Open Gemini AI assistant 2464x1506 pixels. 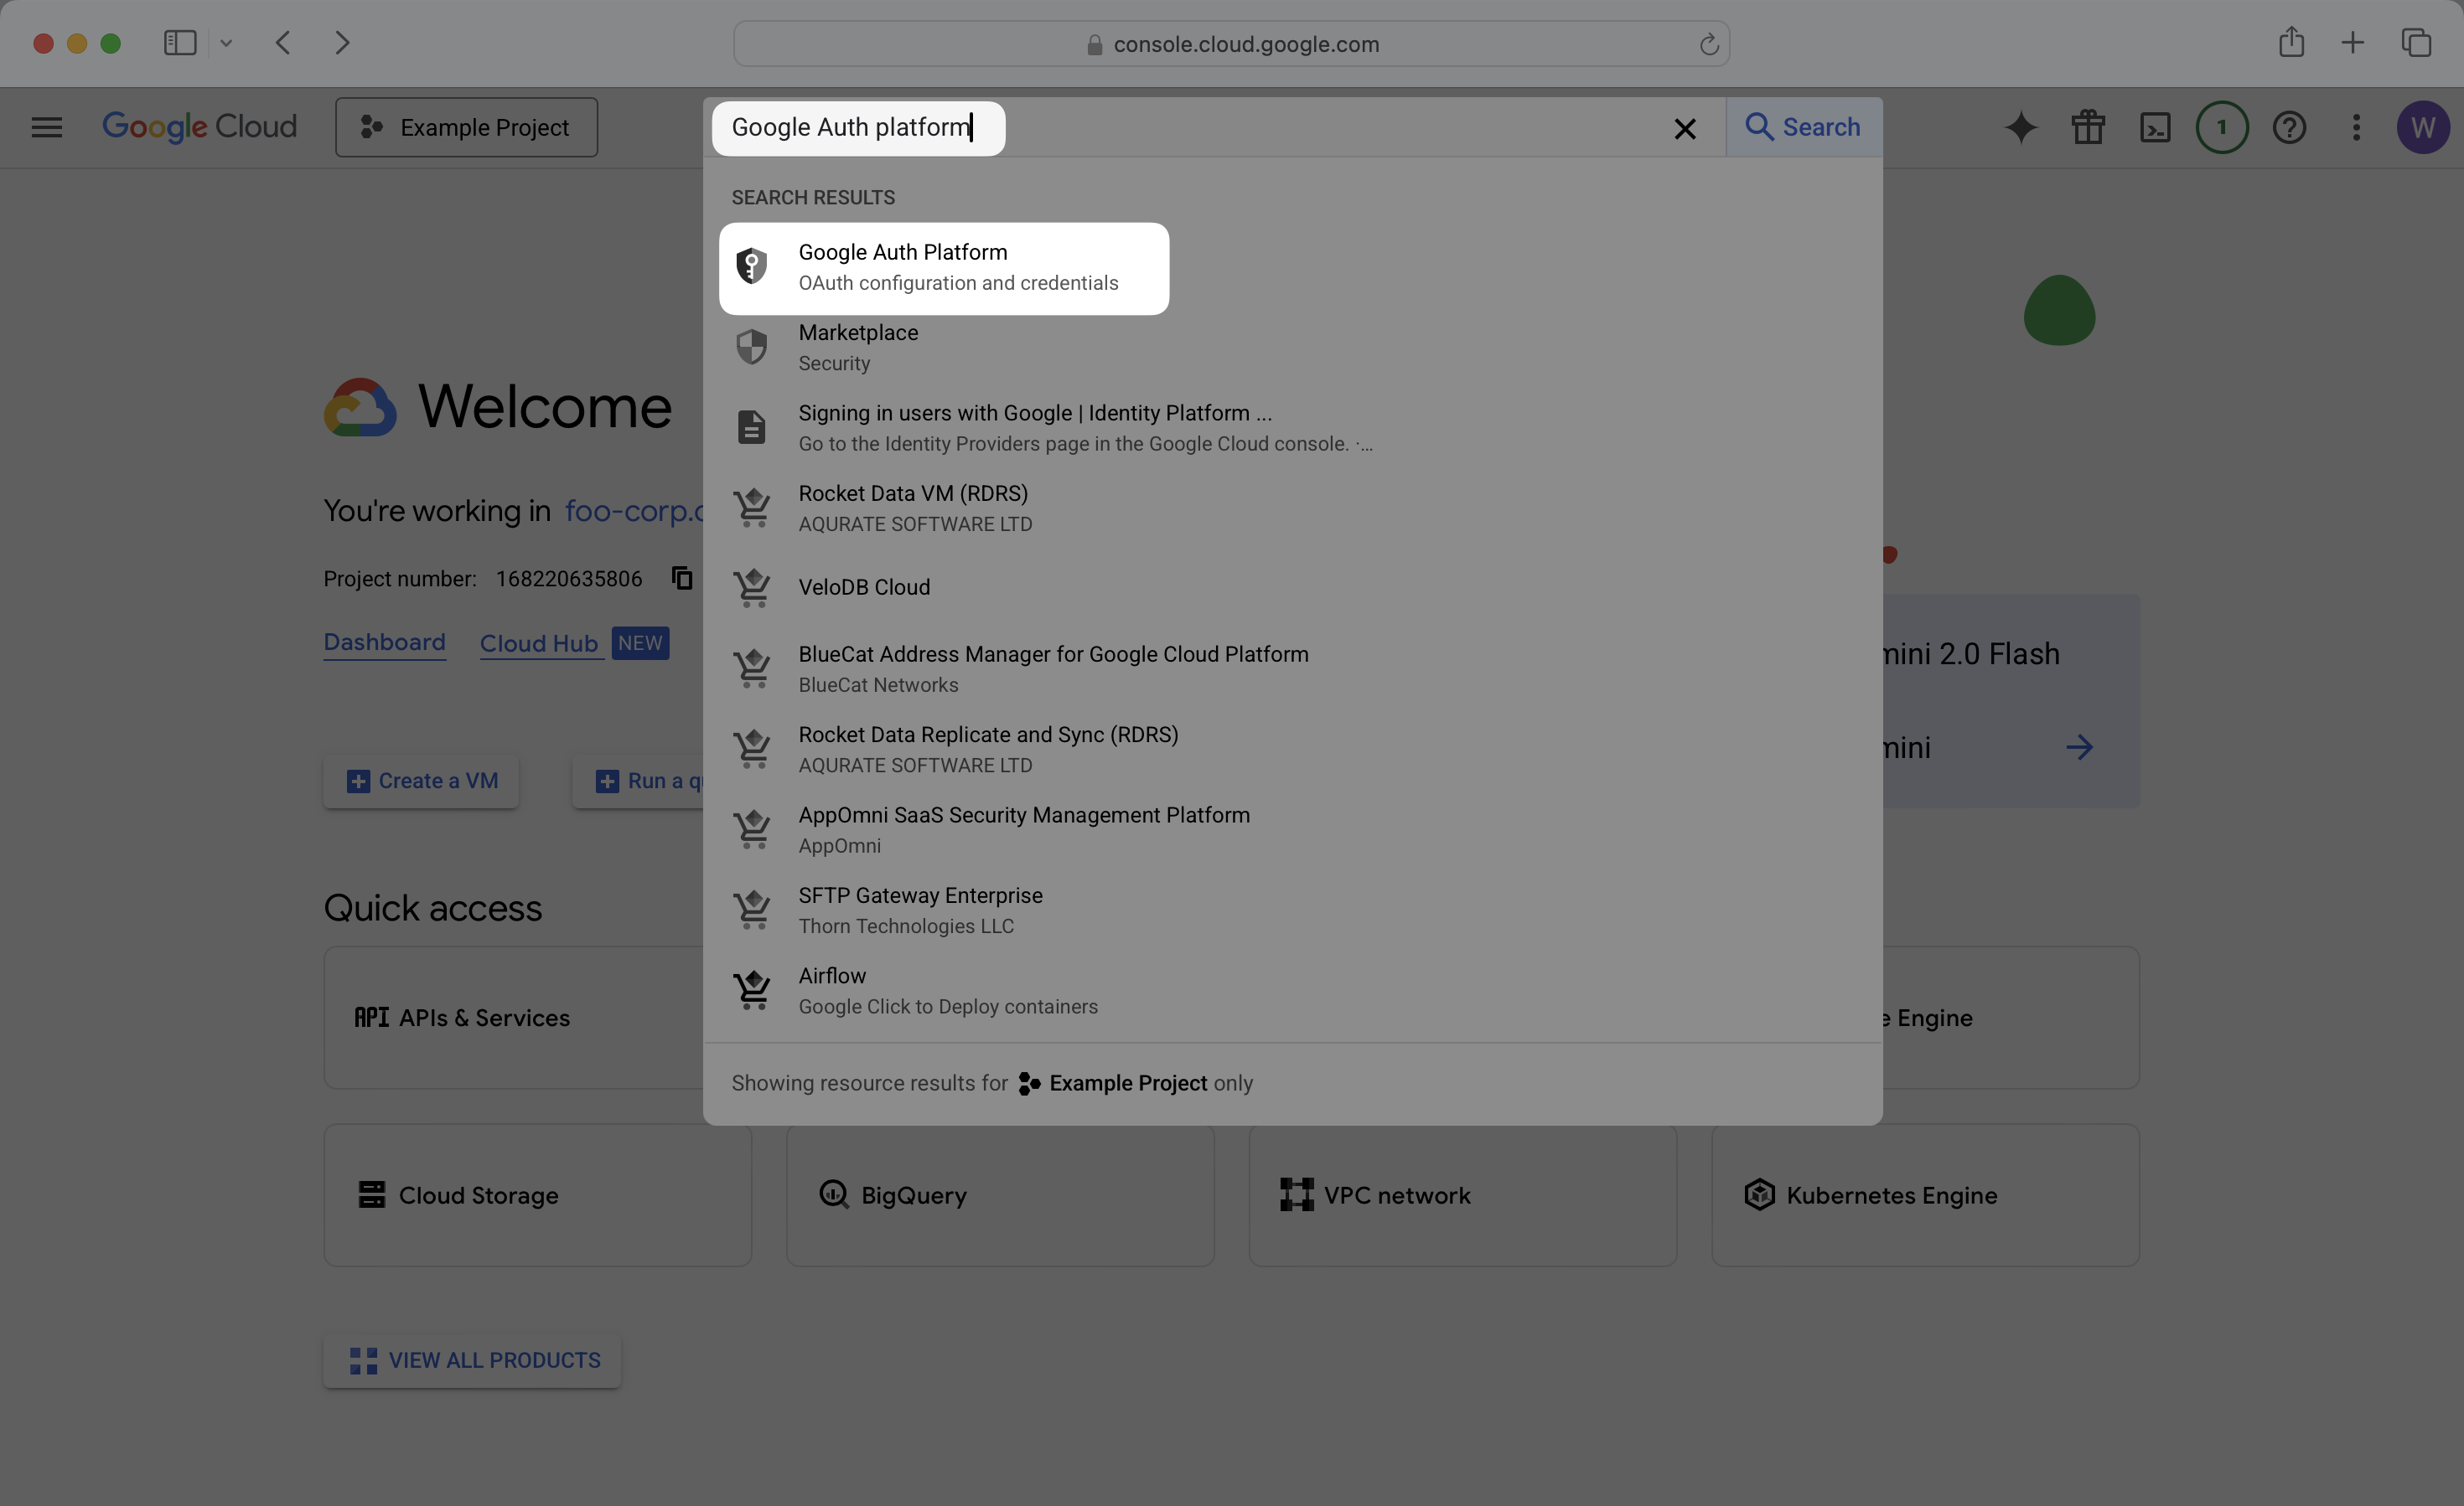coord(2021,127)
